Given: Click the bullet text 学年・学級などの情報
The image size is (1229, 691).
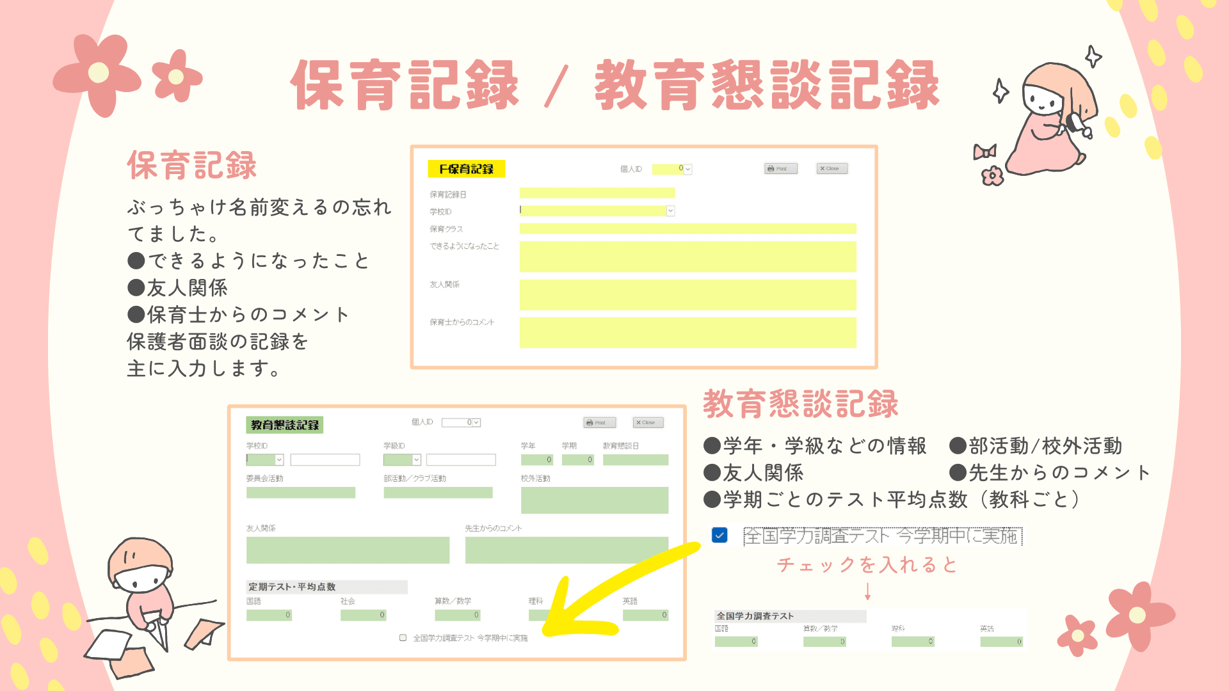Looking at the screenshot, I should (x=815, y=446).
